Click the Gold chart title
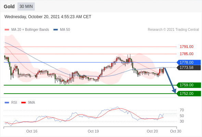The width and height of the screenshot is (202, 137). click(9, 7)
